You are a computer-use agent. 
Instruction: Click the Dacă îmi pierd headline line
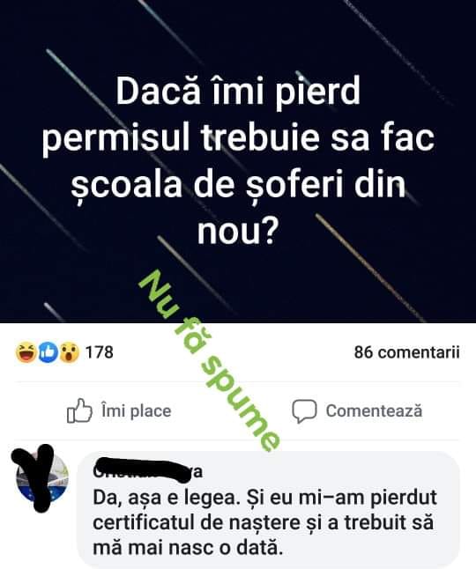coord(238,91)
